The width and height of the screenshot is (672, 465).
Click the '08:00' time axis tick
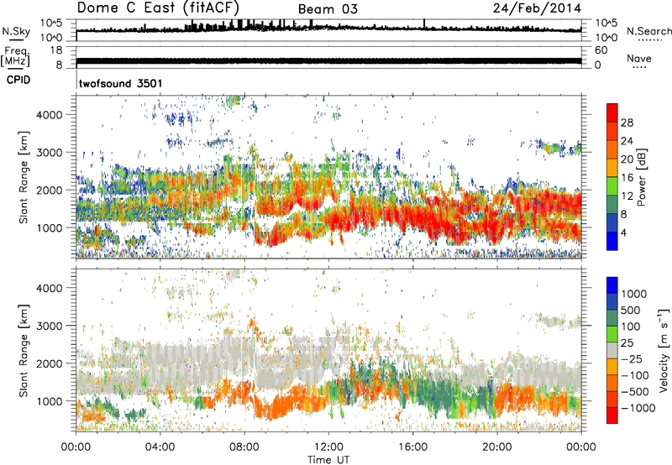pos(244,447)
